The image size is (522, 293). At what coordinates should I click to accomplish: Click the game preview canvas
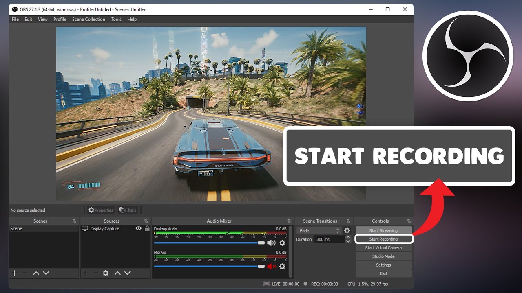pyautogui.click(x=211, y=114)
